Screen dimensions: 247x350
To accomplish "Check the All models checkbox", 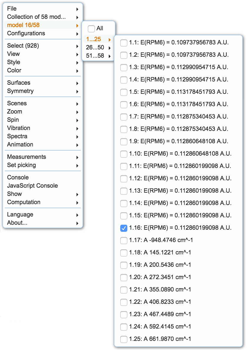I will tap(91, 29).
